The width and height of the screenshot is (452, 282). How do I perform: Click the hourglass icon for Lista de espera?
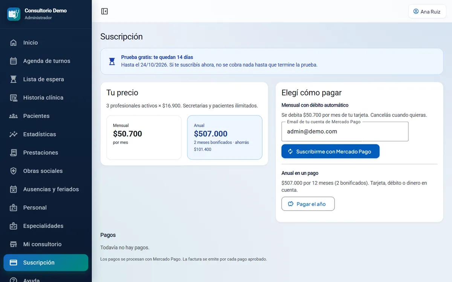(14, 79)
